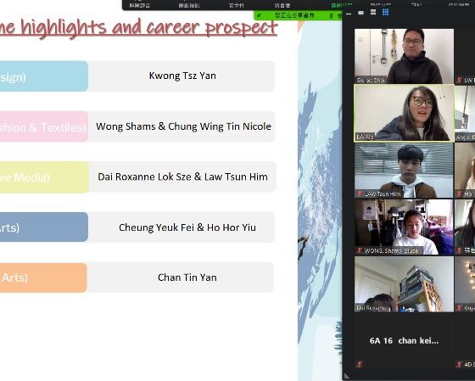Select LAW Tsun Him's video tile

click(x=404, y=170)
